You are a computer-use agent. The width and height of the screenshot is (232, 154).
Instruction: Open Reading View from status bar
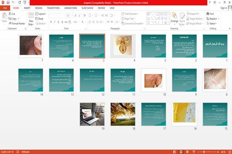[x=187, y=152]
